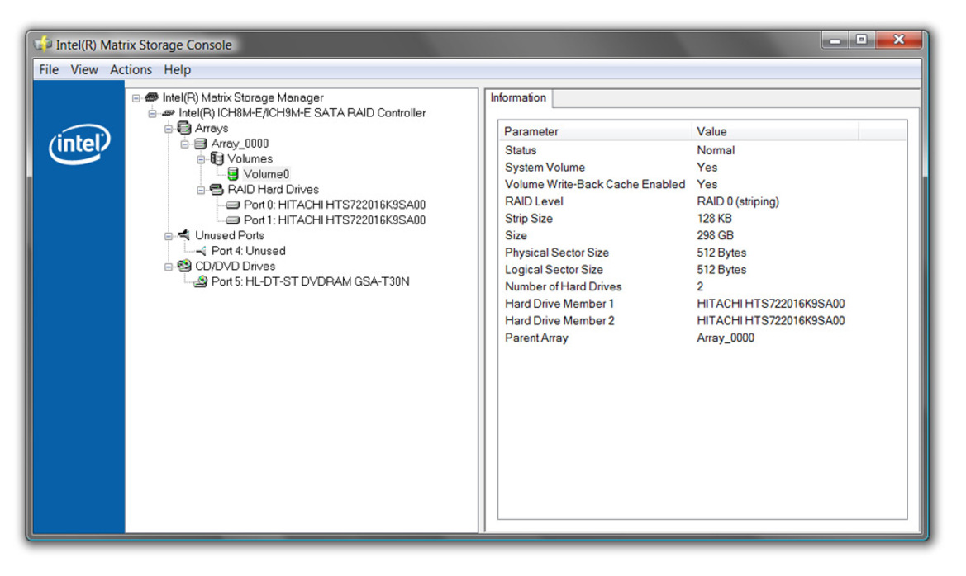Click the Port 4 Unused icon
Screen dimensions: 966x576
[200, 251]
